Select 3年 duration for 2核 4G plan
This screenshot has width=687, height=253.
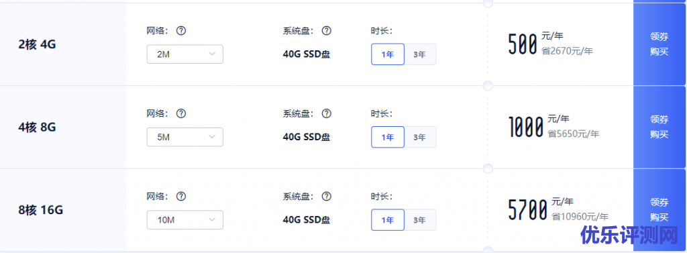coord(420,54)
